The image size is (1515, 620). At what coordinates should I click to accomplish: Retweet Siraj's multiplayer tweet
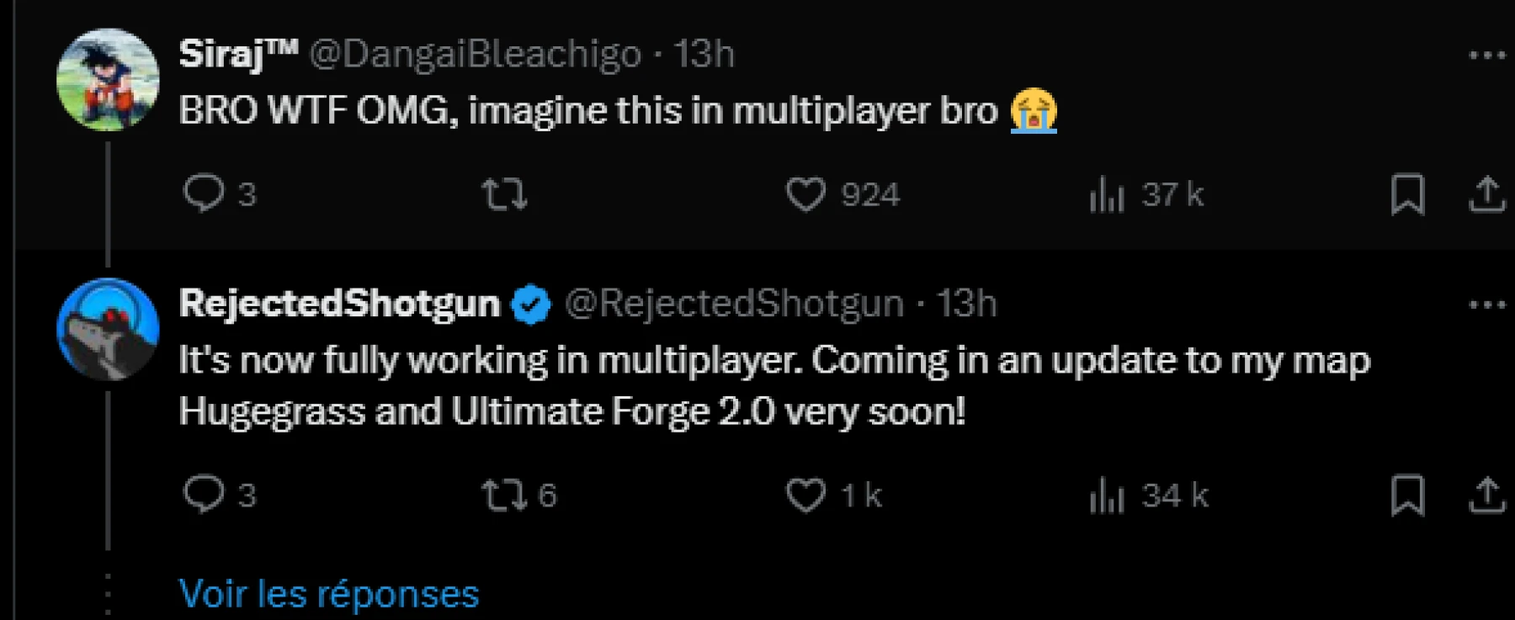504,194
